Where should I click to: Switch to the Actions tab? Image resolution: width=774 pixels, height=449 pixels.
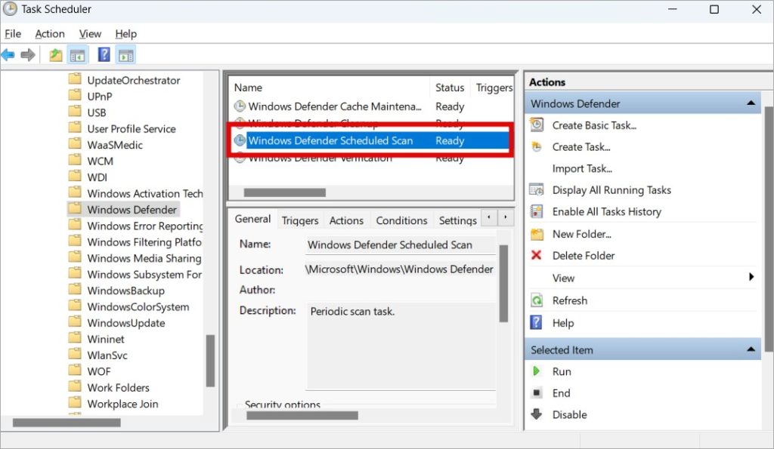(346, 220)
